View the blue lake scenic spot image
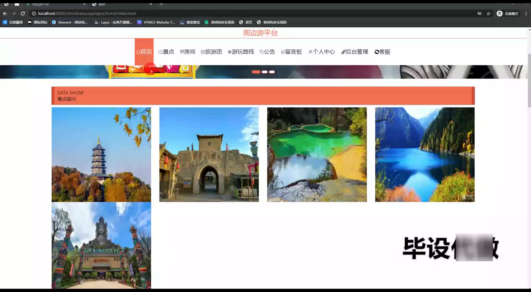 tap(425, 155)
